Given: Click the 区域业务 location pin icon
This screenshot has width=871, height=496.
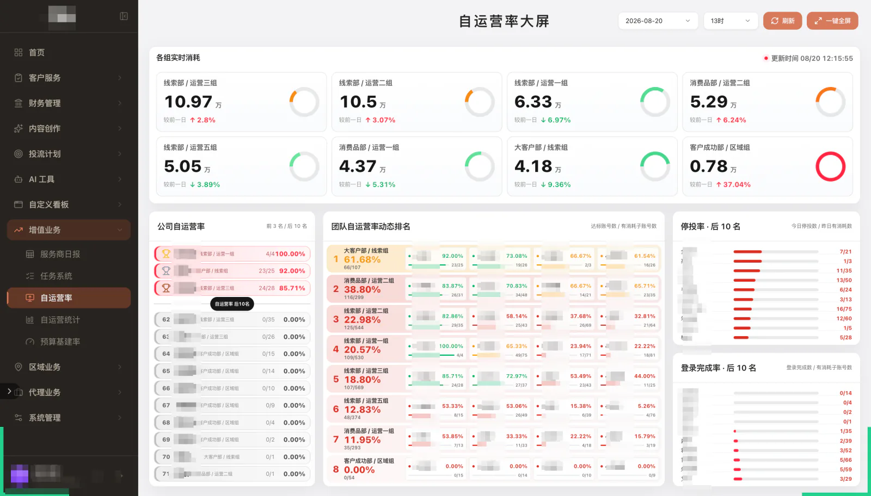Looking at the screenshot, I should click(x=19, y=367).
